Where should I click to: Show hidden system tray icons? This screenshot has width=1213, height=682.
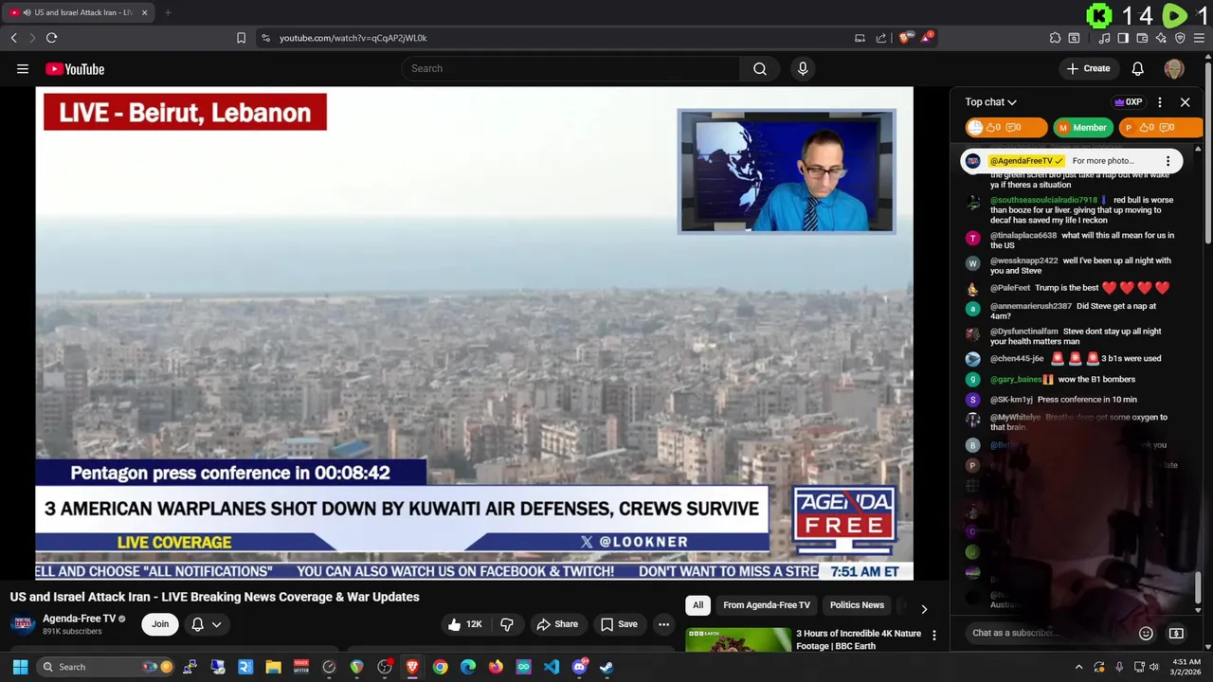click(x=1078, y=667)
